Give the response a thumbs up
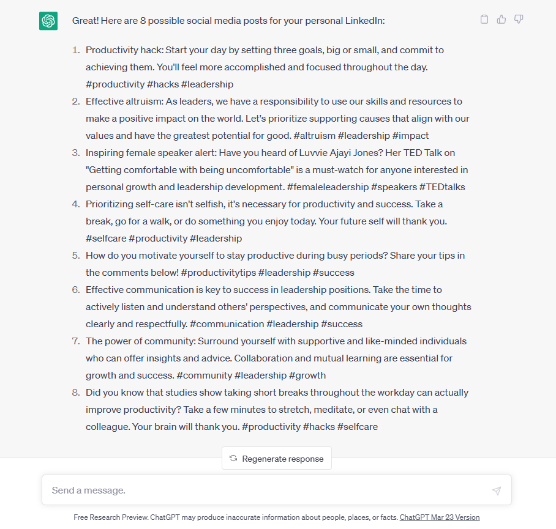The width and height of the screenshot is (556, 529). point(502,20)
